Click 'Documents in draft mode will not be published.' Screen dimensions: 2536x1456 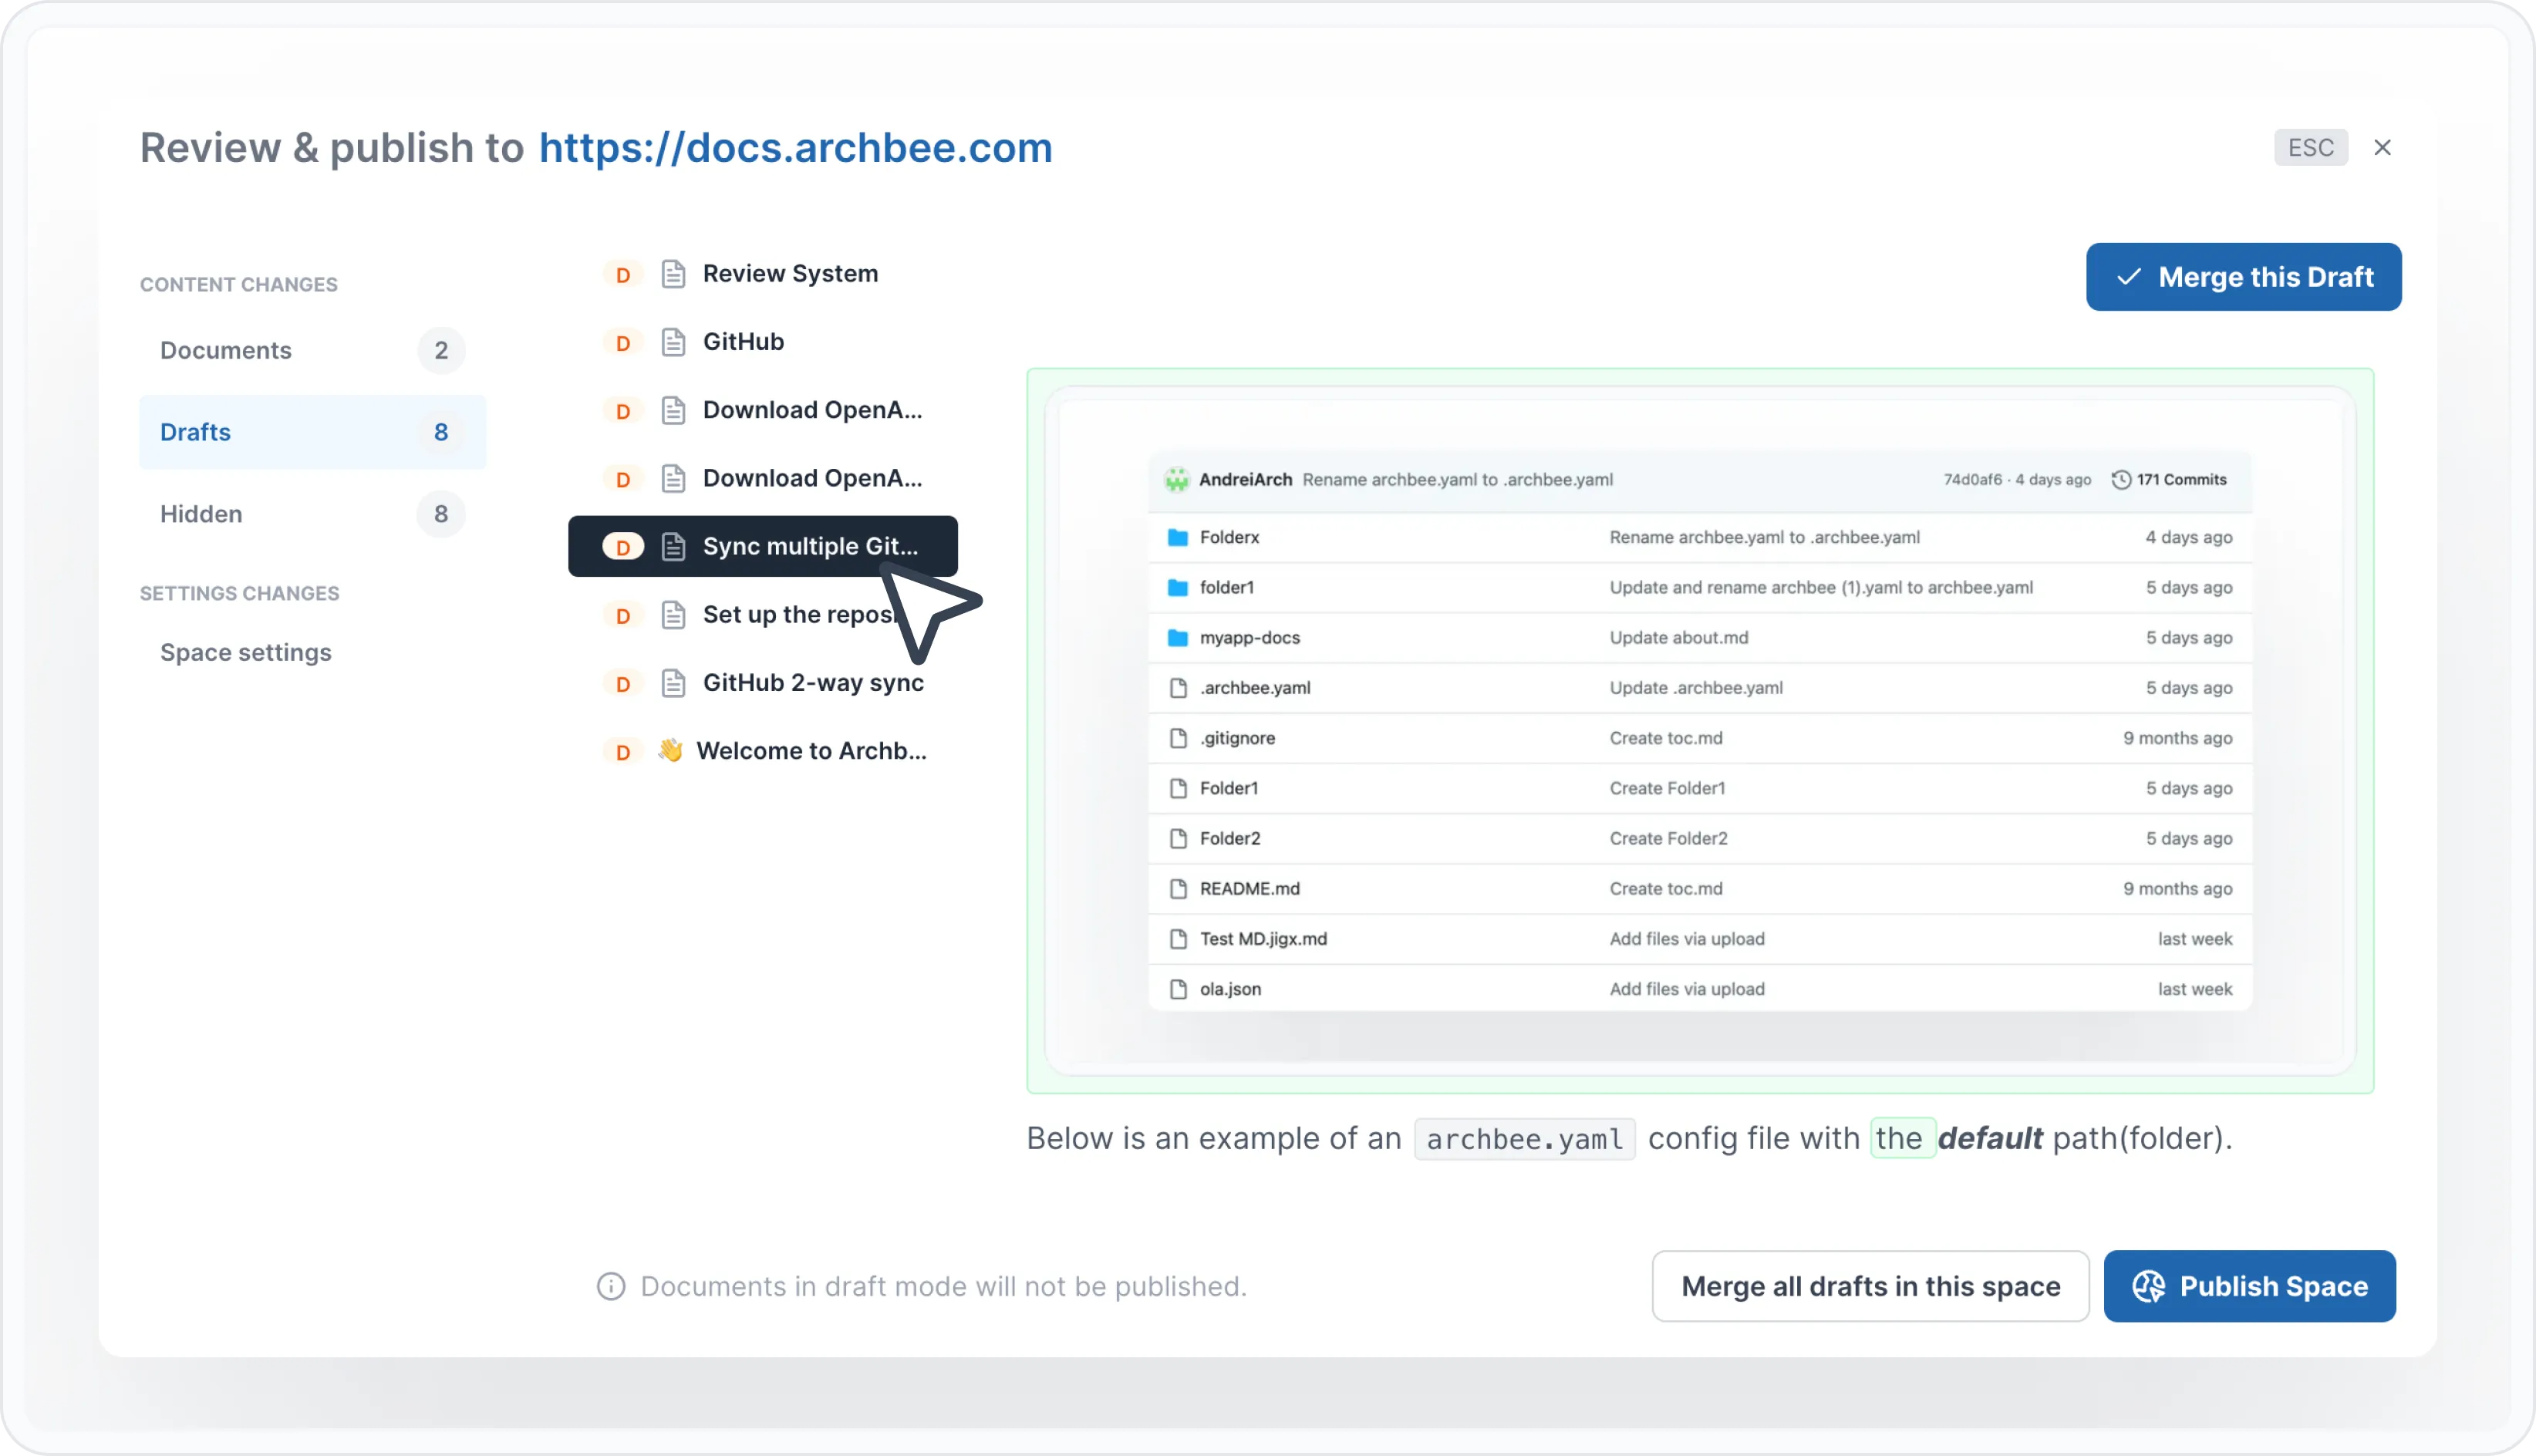pyautogui.click(x=943, y=1286)
